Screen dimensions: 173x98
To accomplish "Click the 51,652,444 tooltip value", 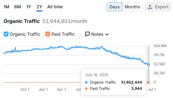I will [x=132, y=82].
